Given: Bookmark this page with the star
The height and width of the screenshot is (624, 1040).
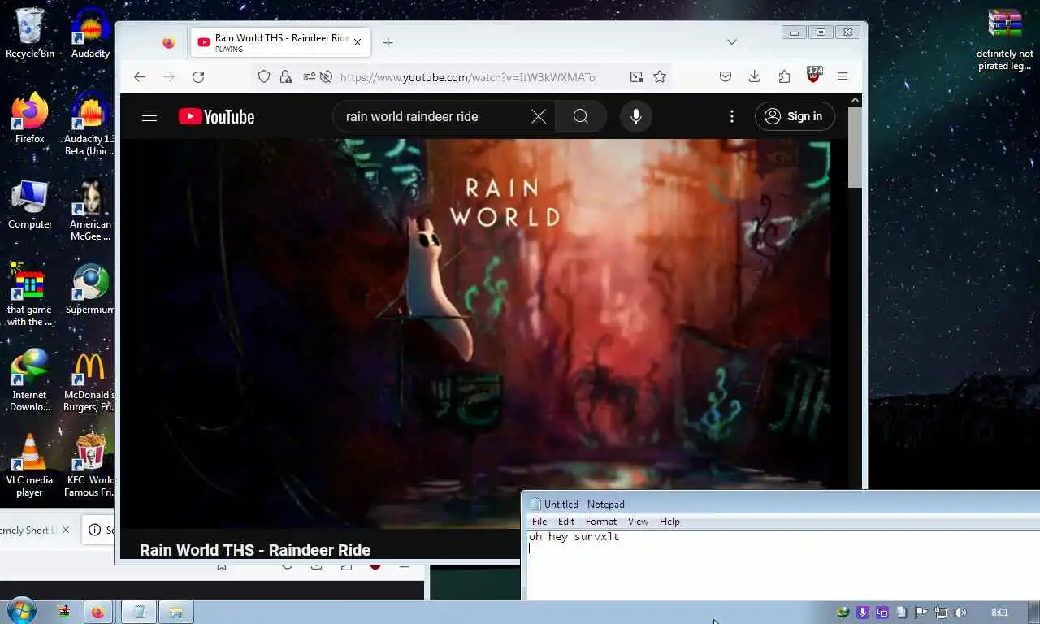Looking at the screenshot, I should [x=660, y=76].
